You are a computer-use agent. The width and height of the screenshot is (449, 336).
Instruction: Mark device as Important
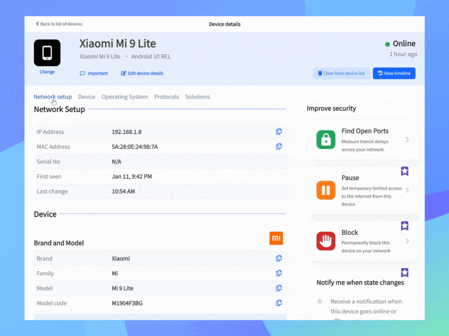coord(94,73)
